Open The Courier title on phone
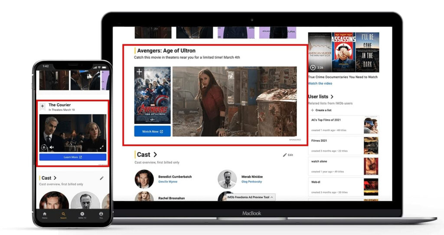Screen dimensions: 444x235 pyautogui.click(x=59, y=105)
